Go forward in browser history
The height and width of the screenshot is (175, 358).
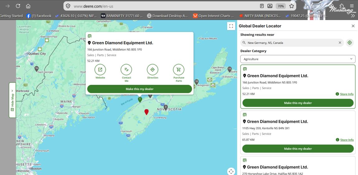tap(7, 6)
